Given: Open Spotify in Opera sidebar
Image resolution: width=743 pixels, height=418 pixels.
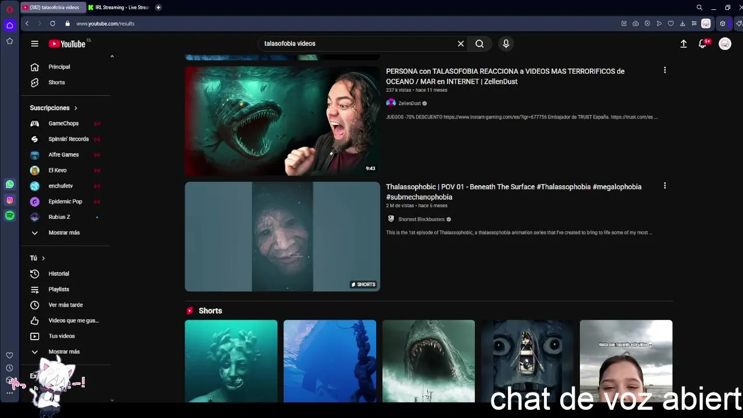Looking at the screenshot, I should coord(10,215).
